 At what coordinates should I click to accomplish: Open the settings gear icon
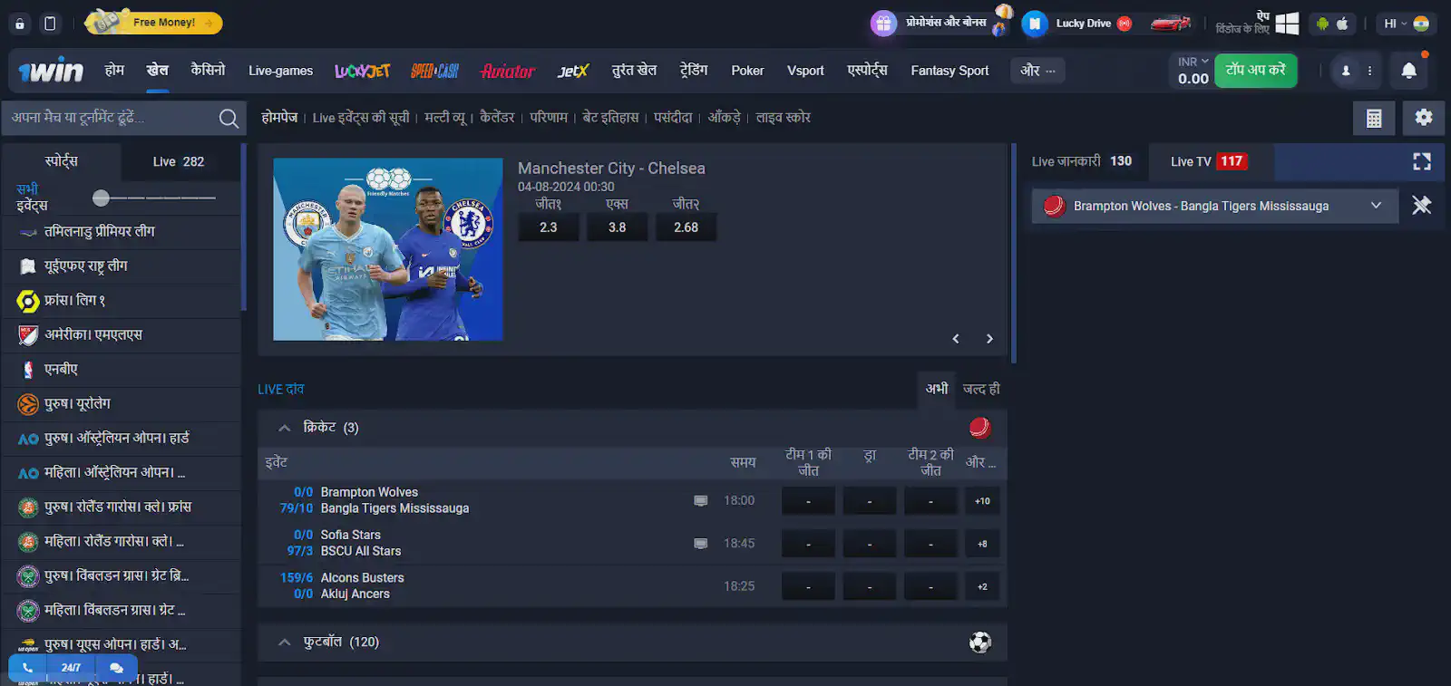[x=1423, y=118]
